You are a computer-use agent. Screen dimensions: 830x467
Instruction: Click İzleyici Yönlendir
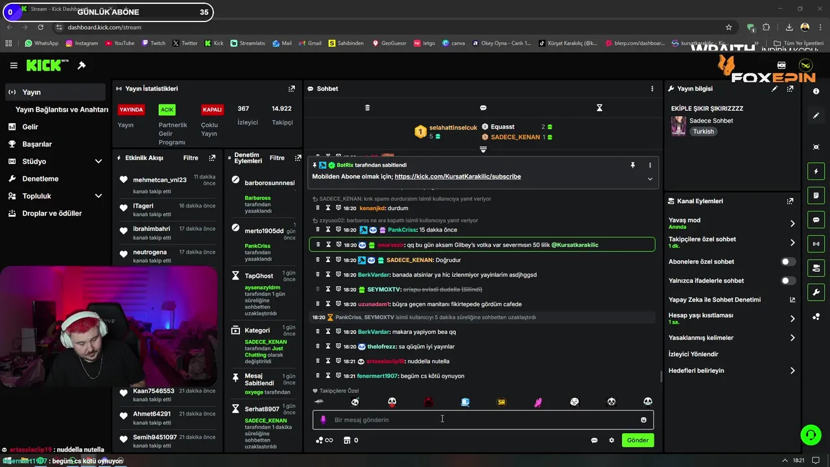693,354
